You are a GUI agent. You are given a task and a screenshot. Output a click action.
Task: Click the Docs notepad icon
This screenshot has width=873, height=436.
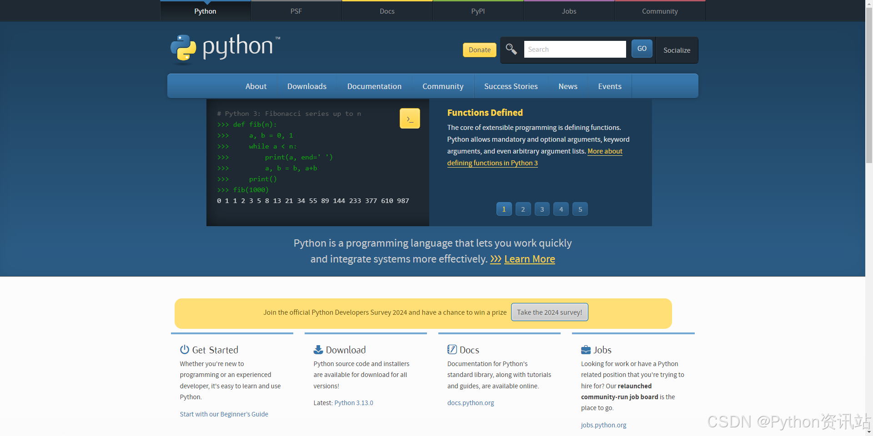452,350
